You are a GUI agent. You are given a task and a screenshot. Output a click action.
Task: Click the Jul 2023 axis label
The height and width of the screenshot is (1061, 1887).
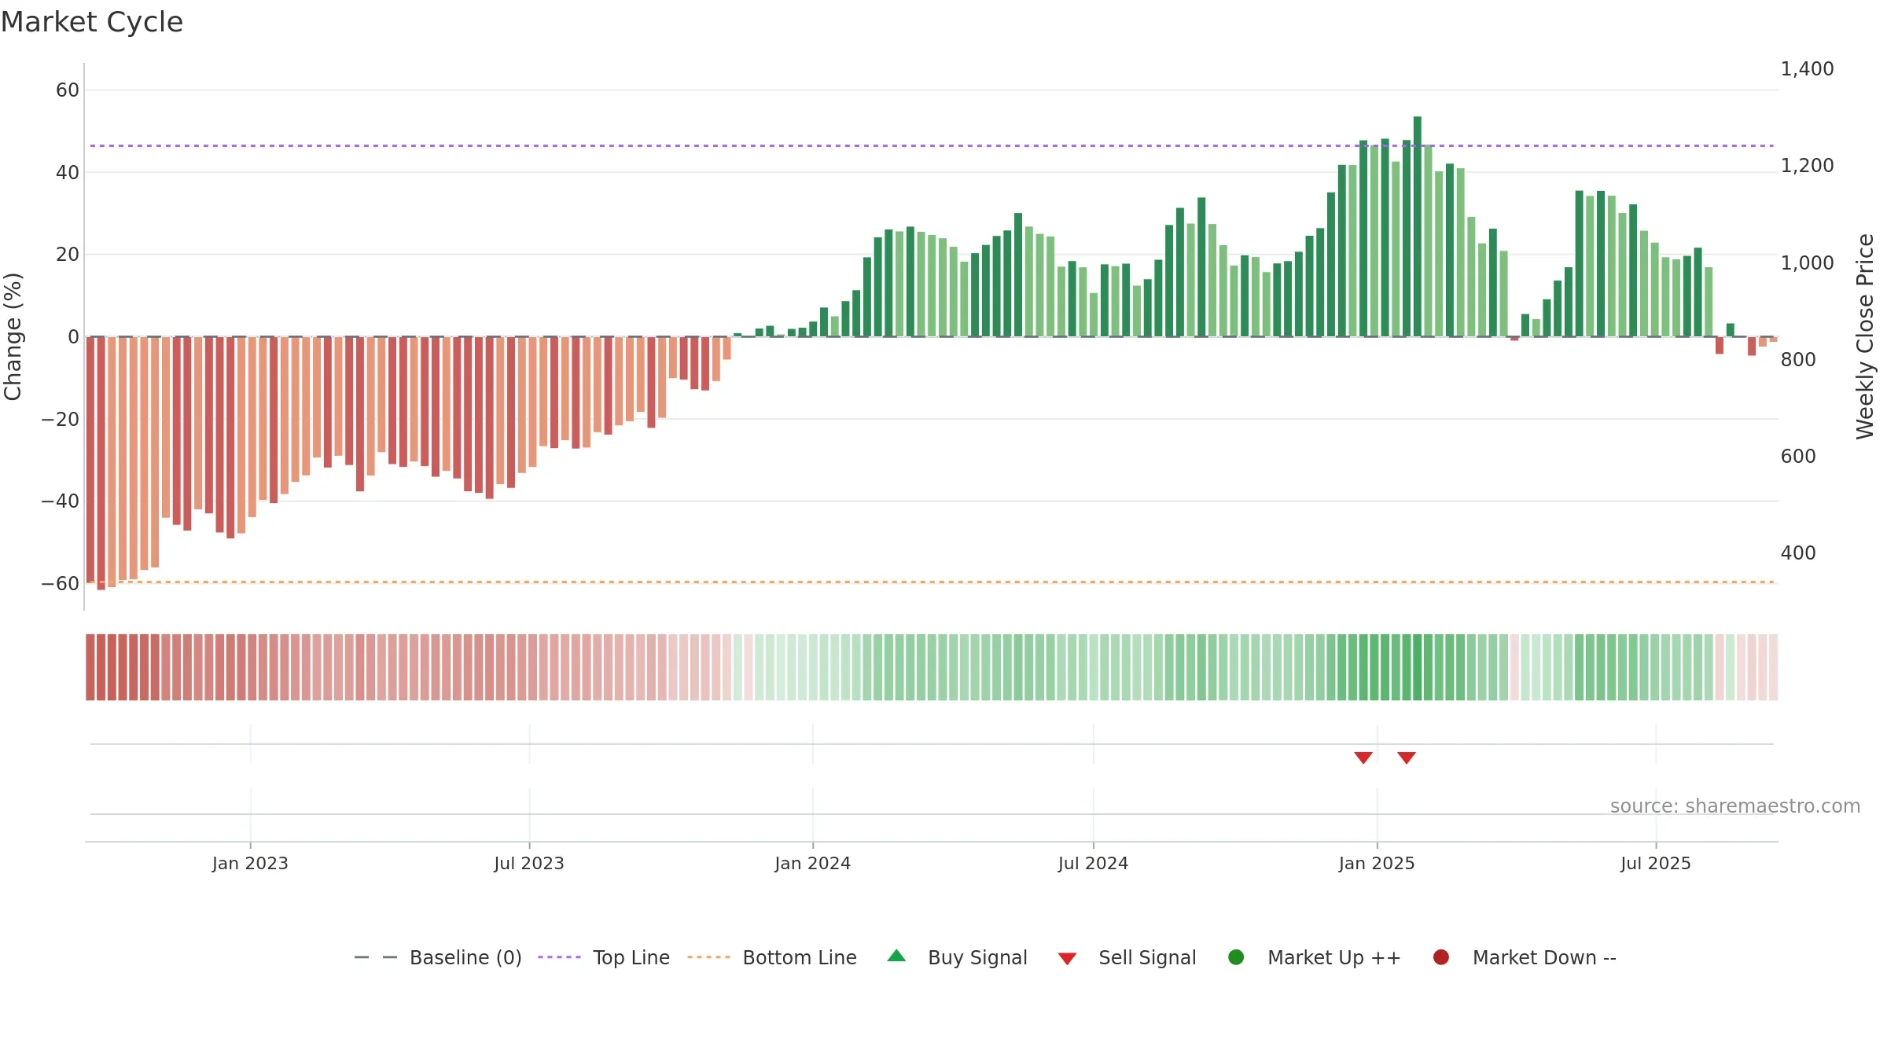[529, 863]
